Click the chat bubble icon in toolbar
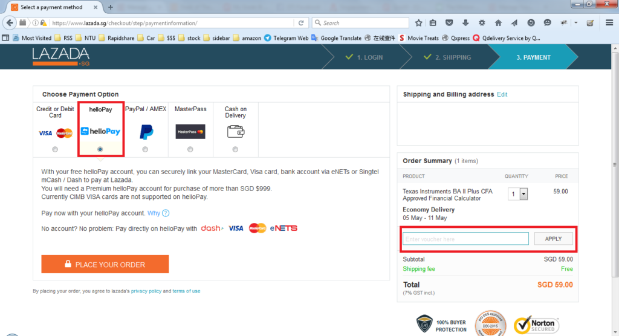Screen dimensions: 619x336 pos(547,23)
